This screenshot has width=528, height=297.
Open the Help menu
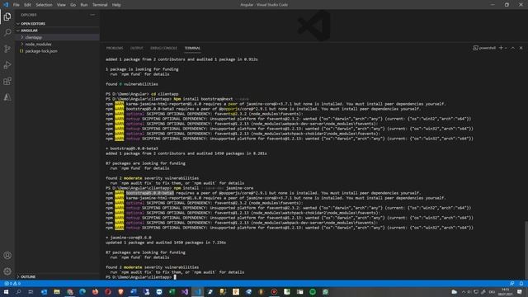[116, 5]
